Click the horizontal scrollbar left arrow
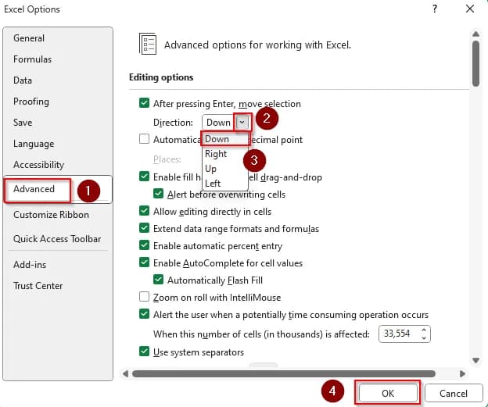Image resolution: width=488 pixels, height=407 pixels. [125, 373]
